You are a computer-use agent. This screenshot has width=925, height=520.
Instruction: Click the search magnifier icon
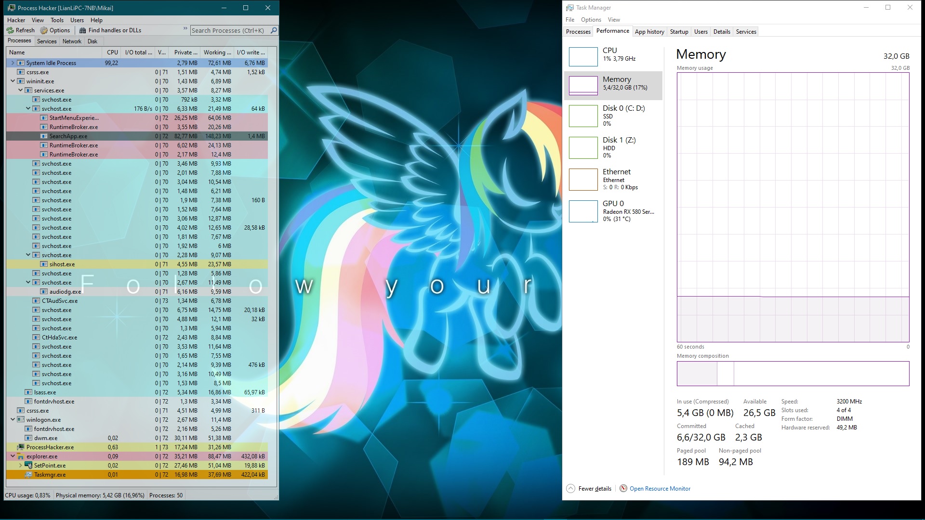pyautogui.click(x=274, y=30)
